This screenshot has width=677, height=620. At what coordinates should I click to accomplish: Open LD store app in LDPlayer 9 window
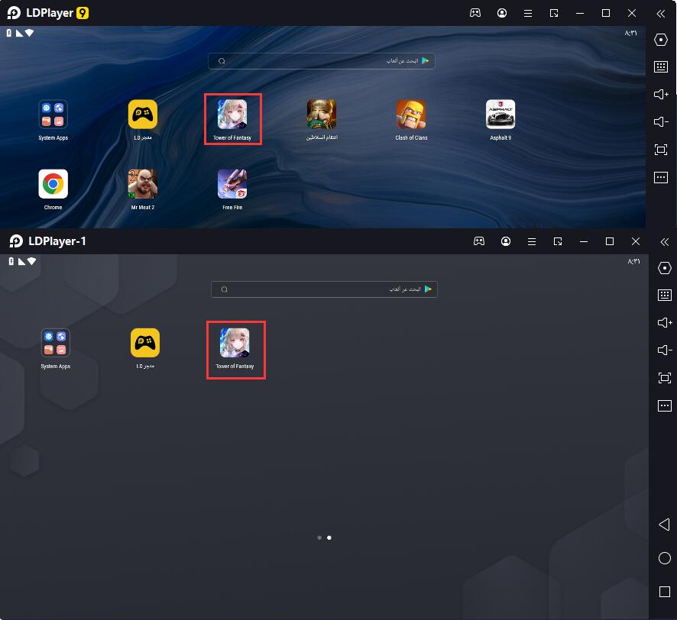tap(142, 115)
